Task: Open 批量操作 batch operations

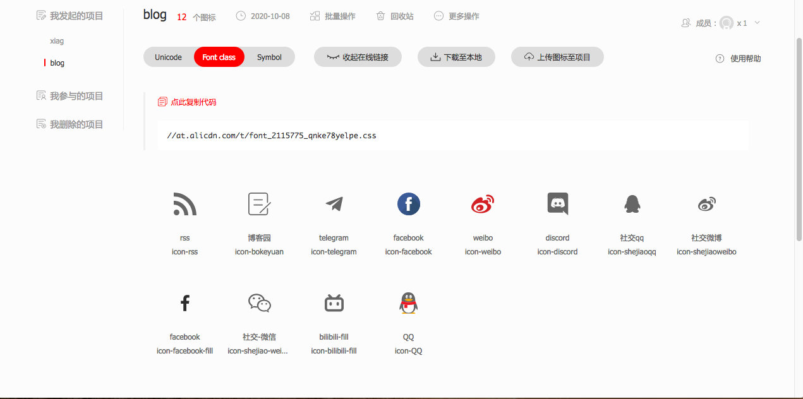Action: pyautogui.click(x=340, y=16)
